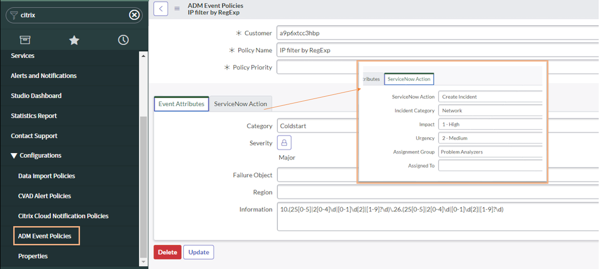The width and height of the screenshot is (606, 269).
Task: Click the back arrow button in header
Action: [160, 8]
